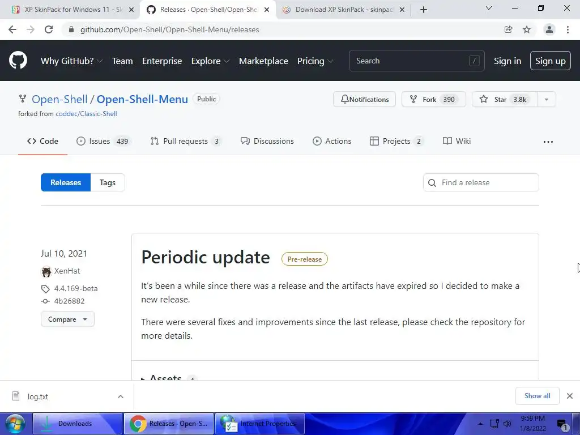Open the Issues tab

pyautogui.click(x=104, y=141)
